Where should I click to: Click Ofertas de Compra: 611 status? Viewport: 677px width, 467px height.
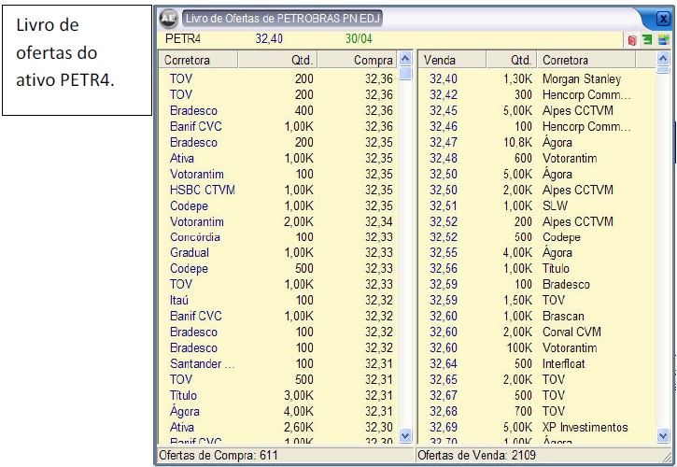click(219, 456)
